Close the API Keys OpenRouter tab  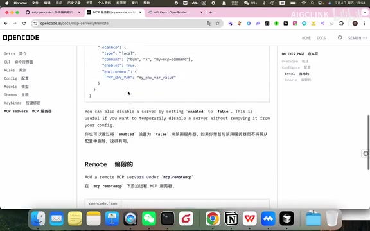[201, 12]
